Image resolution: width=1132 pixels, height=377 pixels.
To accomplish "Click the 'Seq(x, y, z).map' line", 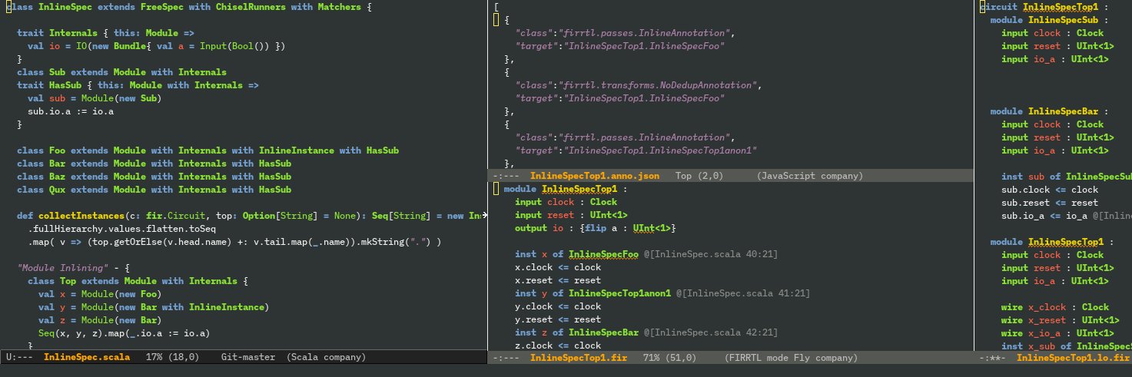I will tap(124, 333).
